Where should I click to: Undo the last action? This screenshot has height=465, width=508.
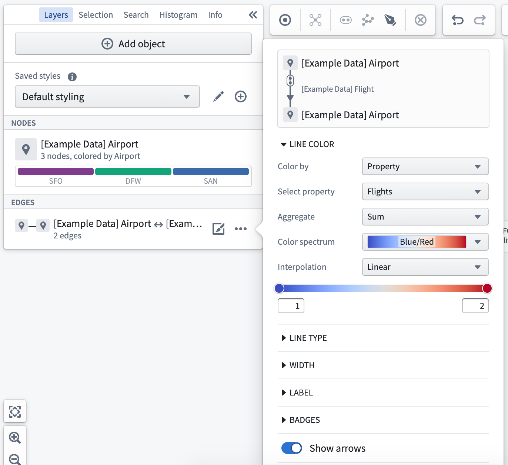(x=458, y=20)
